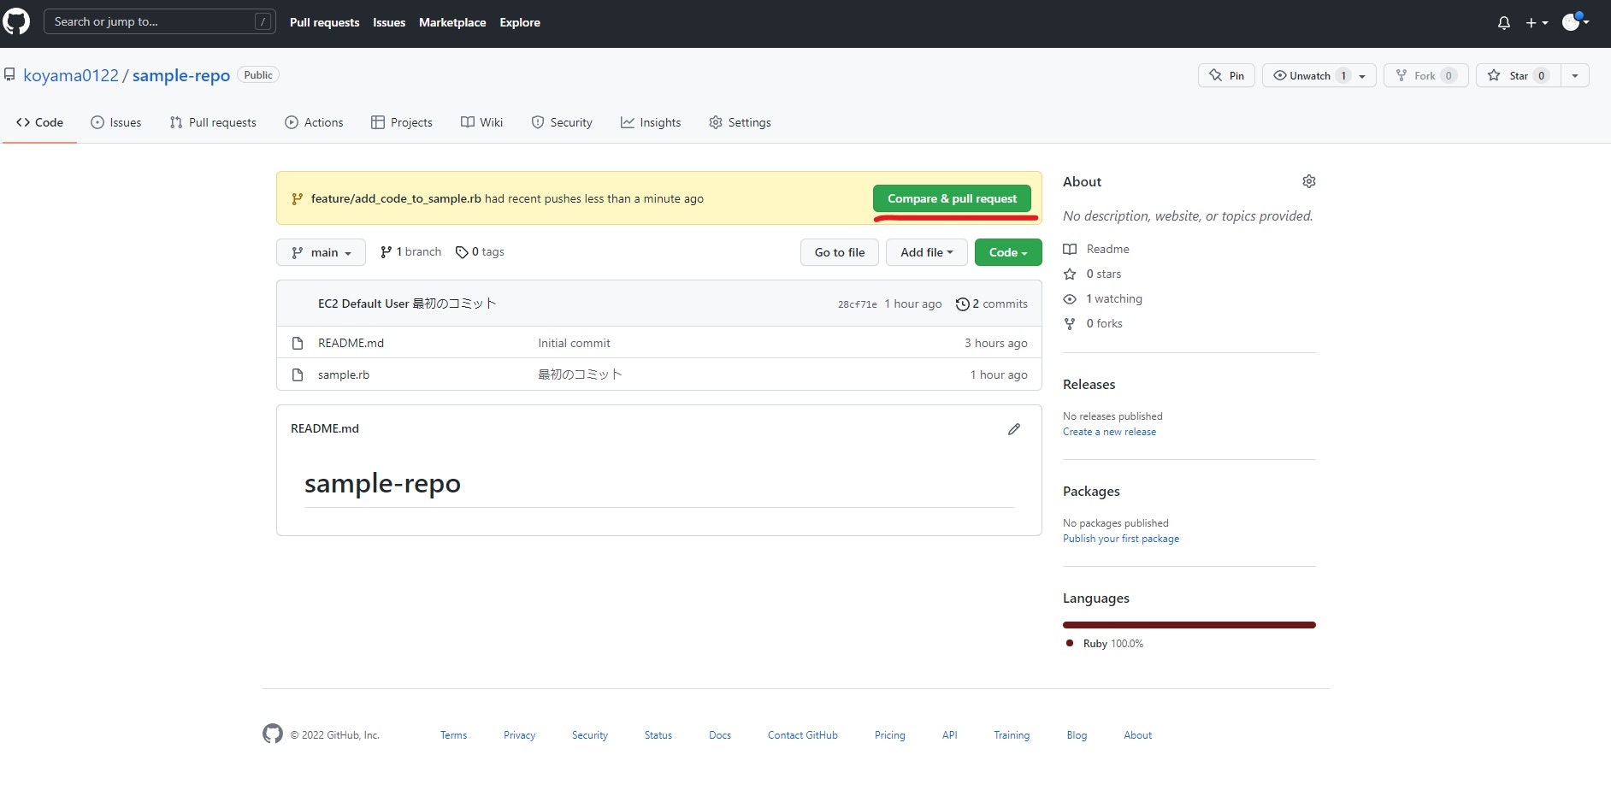Image resolution: width=1611 pixels, height=790 pixels.
Task: Open Issues in the top header
Action: coord(389,22)
